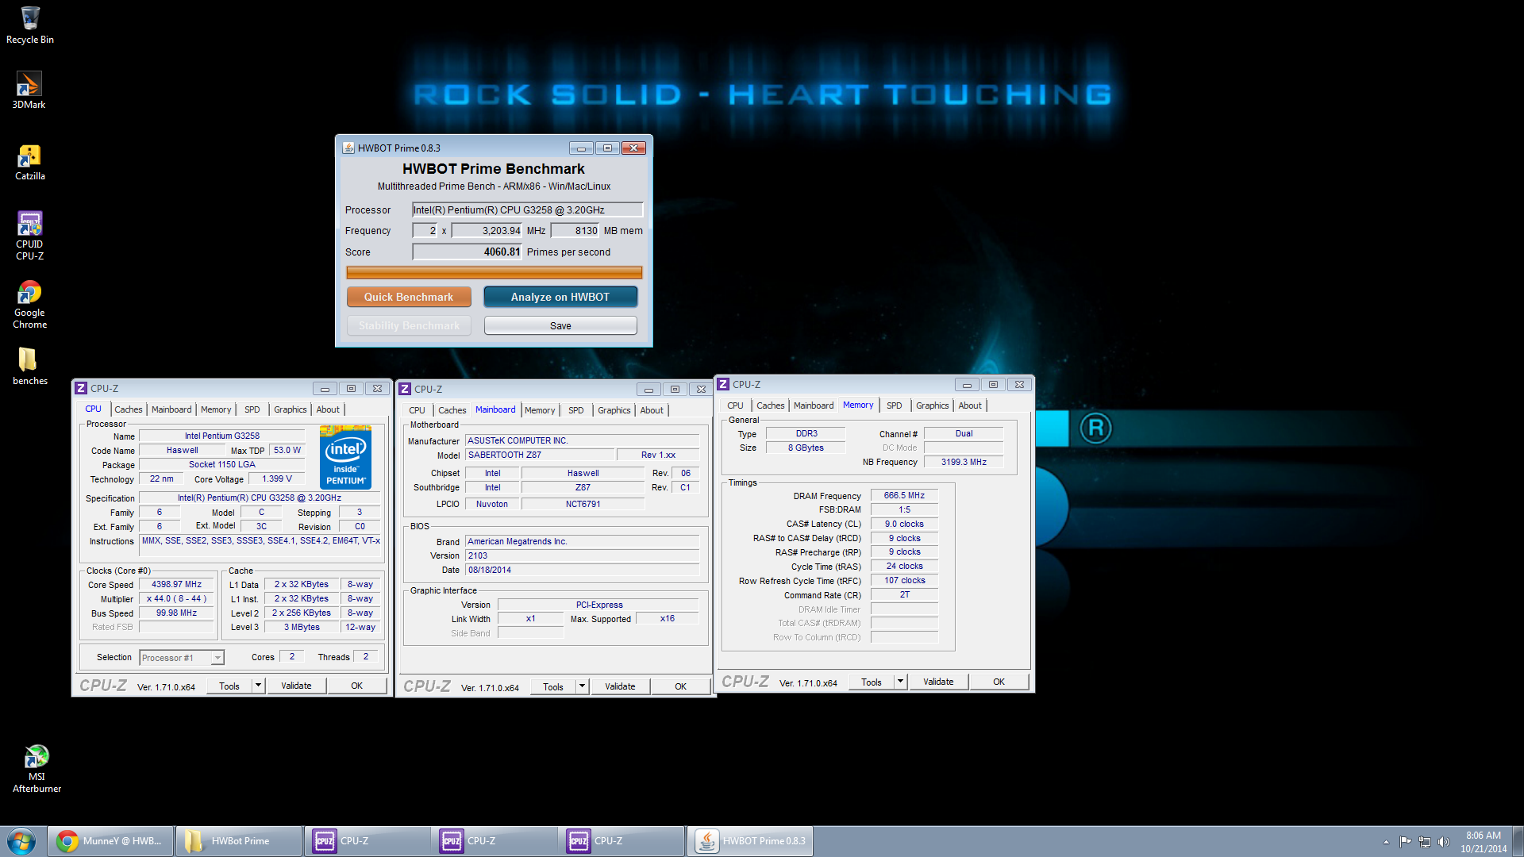This screenshot has height=857, width=1524.
Task: Click the Action Center flag tray icon
Action: [1406, 842]
